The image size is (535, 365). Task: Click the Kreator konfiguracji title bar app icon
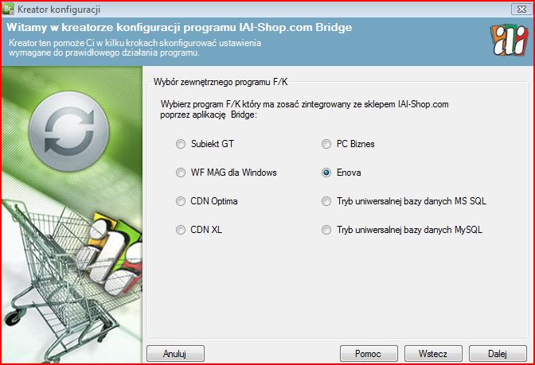pos(8,10)
